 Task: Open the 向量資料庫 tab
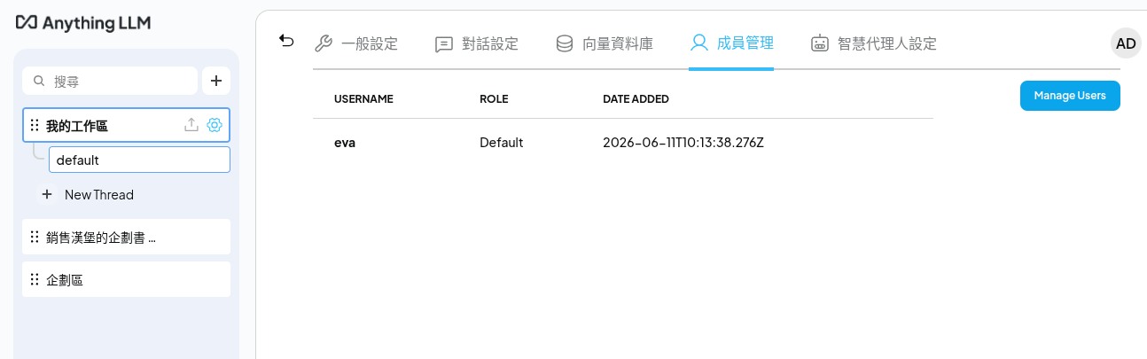click(x=605, y=43)
